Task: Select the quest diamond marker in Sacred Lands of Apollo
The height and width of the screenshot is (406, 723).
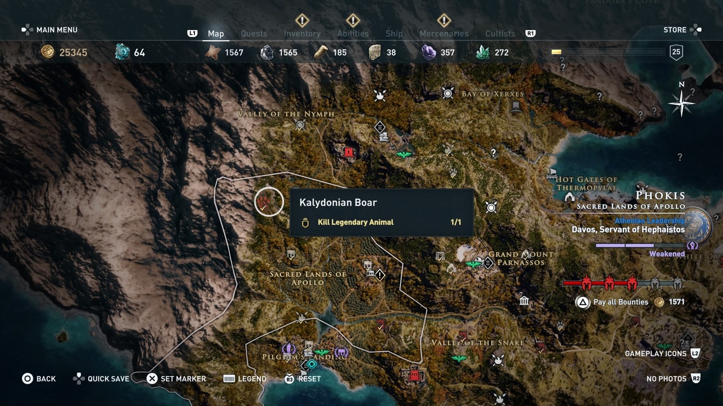Action: pyautogui.click(x=380, y=274)
